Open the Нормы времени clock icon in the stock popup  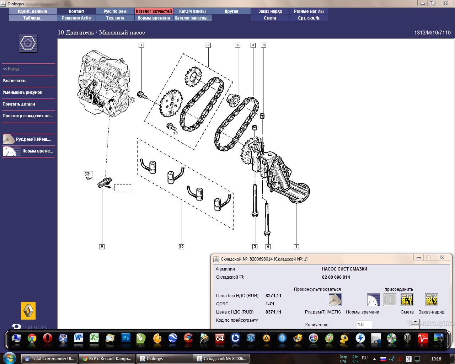[373, 300]
